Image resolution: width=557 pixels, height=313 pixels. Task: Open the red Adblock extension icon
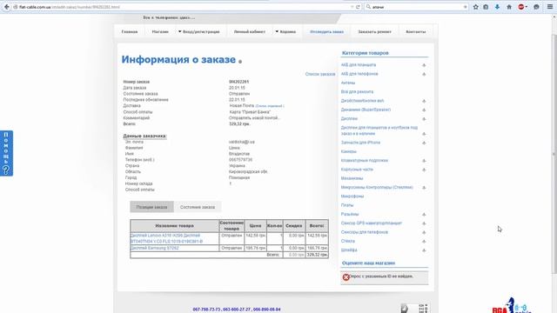521,7
